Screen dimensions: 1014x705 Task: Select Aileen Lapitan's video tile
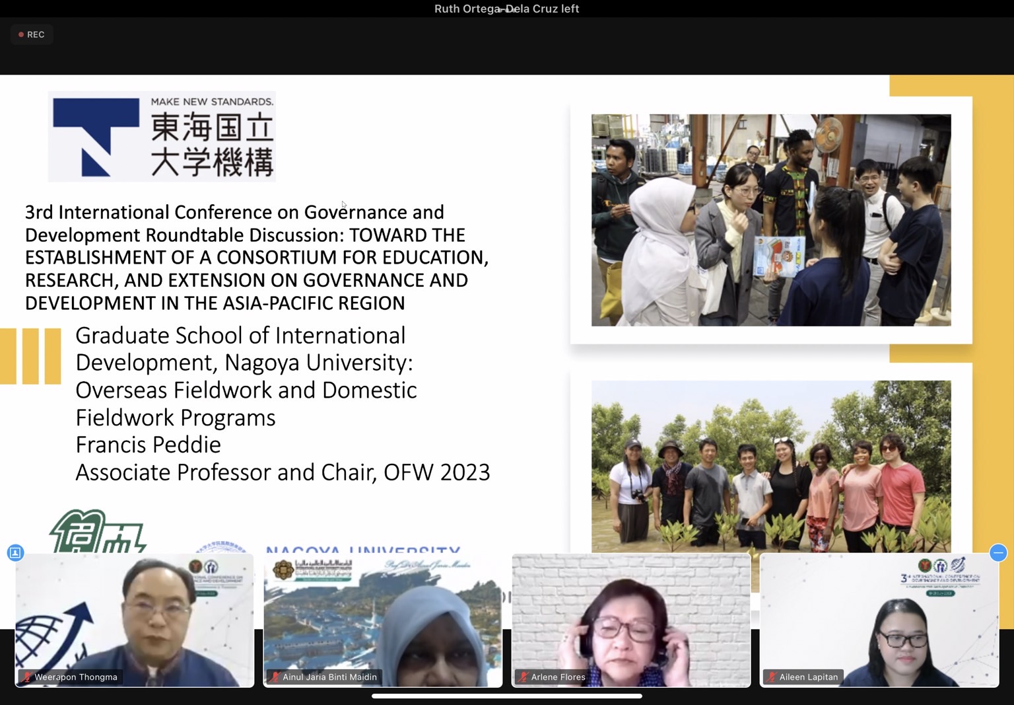(x=879, y=620)
